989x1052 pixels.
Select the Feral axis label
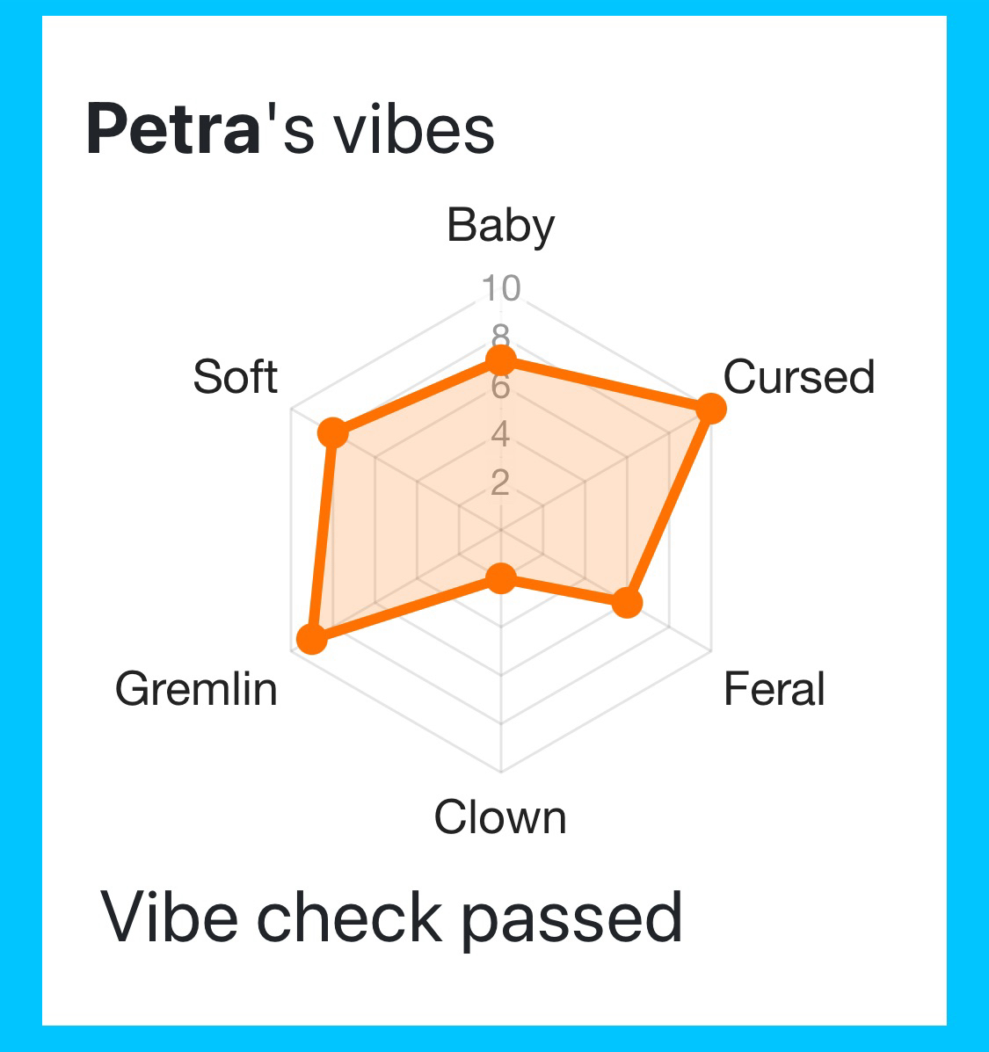[x=774, y=689]
